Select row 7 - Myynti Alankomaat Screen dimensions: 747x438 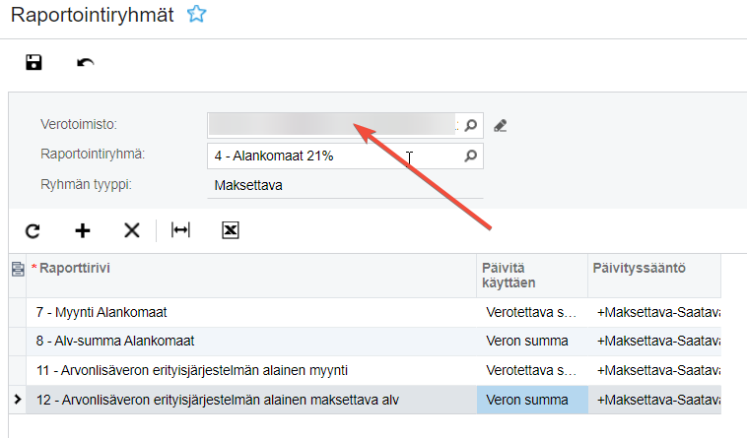pyautogui.click(x=246, y=312)
